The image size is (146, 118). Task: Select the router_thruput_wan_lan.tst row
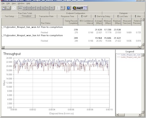click(x=71, y=36)
